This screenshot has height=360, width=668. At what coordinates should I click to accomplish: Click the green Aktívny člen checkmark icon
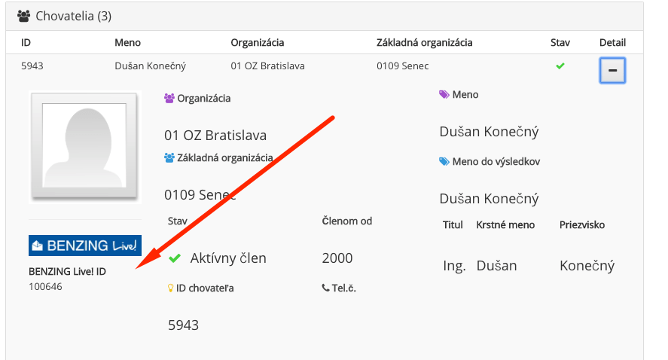(175, 258)
